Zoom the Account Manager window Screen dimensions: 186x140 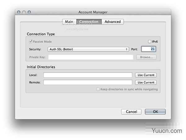[29, 12]
